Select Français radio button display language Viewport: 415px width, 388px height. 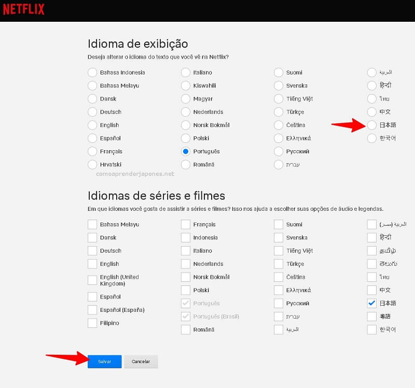click(x=92, y=151)
